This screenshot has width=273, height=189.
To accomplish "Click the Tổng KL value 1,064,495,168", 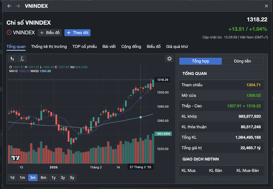I will 248,137.
